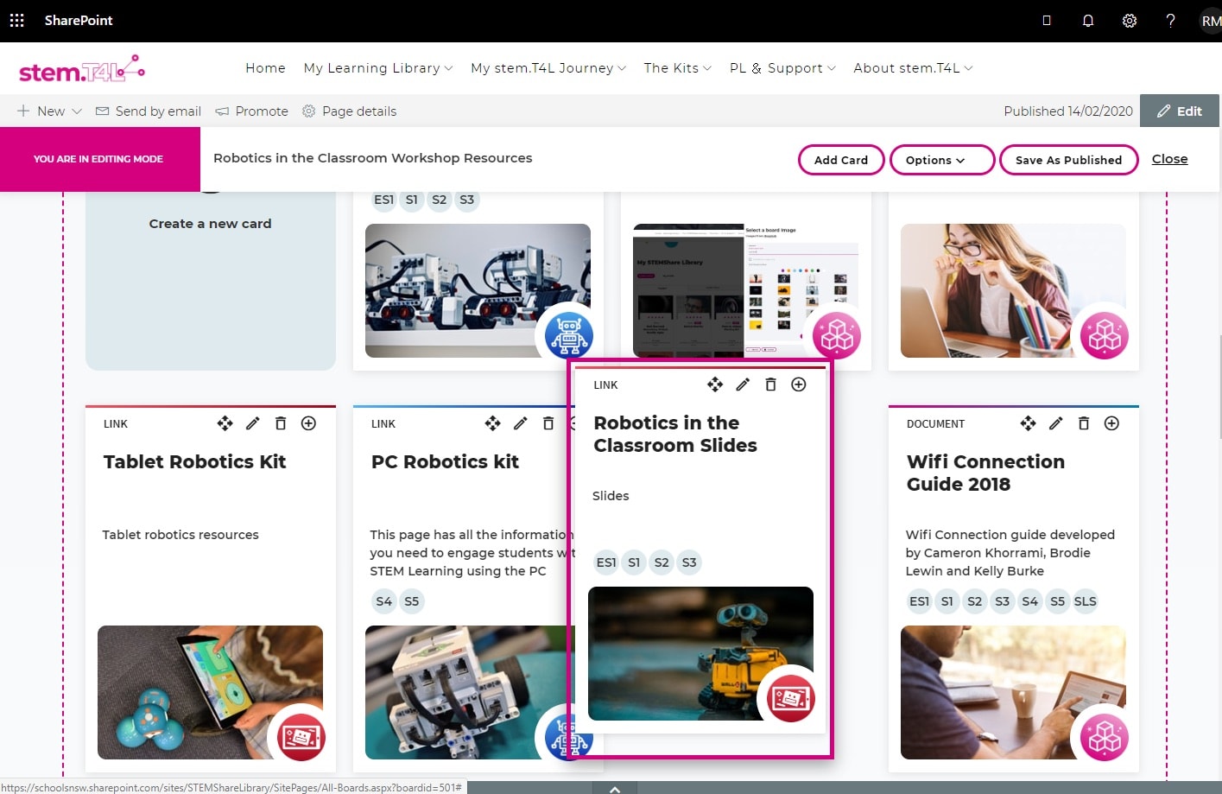The image size is (1222, 794).
Task: Open the SharePoint app launcher grid
Action: pos(16,20)
